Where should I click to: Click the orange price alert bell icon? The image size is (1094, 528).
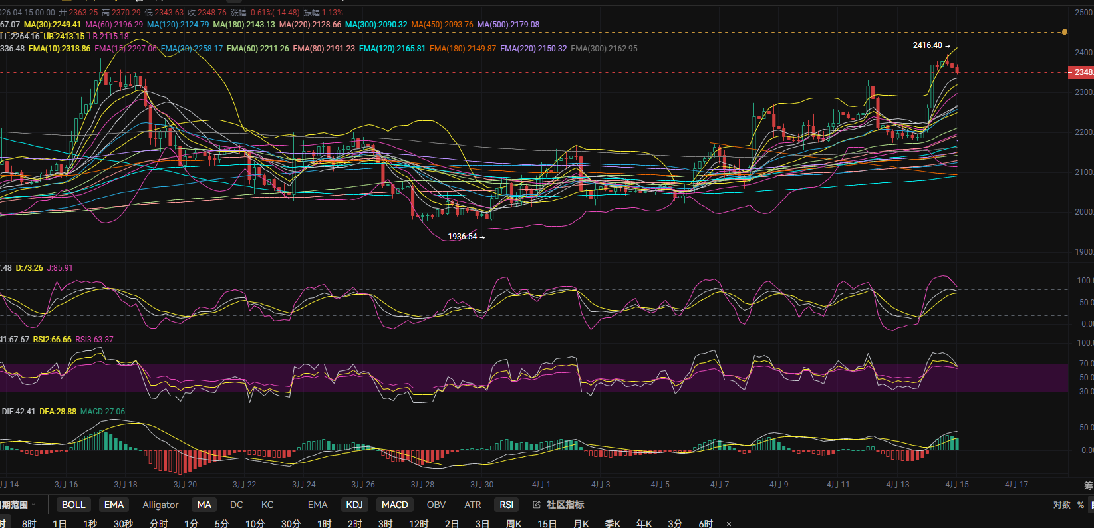tap(1065, 32)
